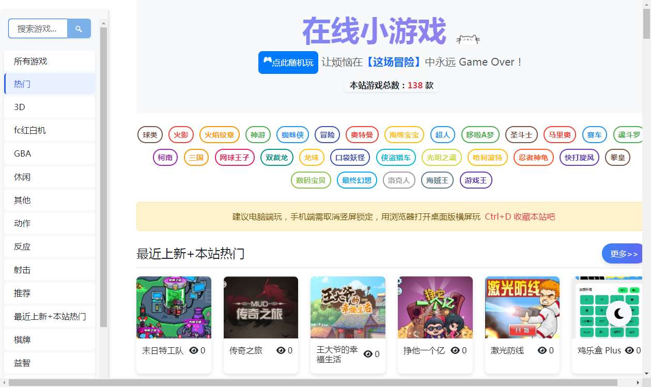Select 热门 category in the sidebar
The image size is (651, 387).
(50, 84)
